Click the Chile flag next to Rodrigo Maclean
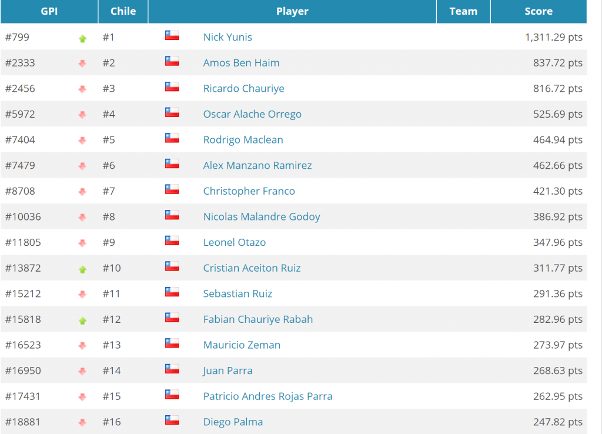The height and width of the screenshot is (434, 602). (x=172, y=138)
